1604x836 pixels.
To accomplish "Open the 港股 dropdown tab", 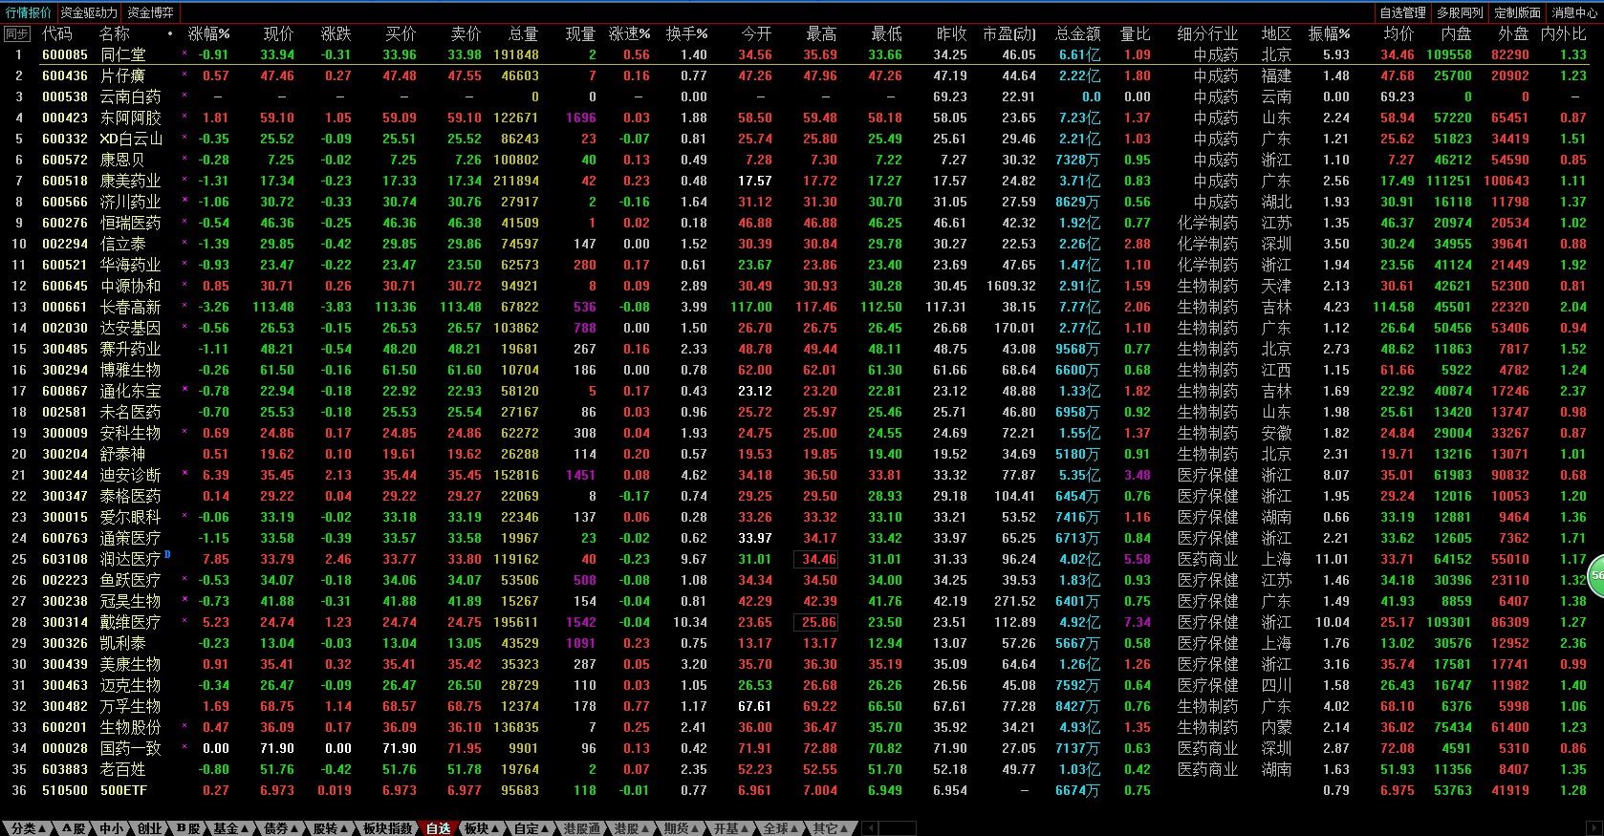I will (x=631, y=828).
